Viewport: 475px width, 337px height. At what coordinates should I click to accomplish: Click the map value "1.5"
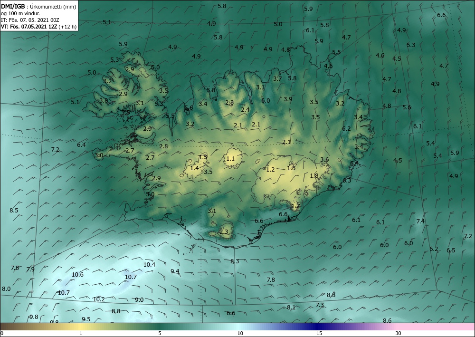coord(203,157)
